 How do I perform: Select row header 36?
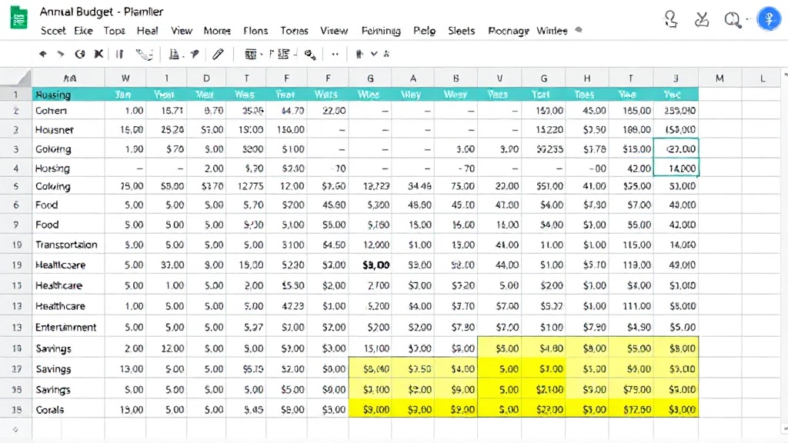click(16, 389)
